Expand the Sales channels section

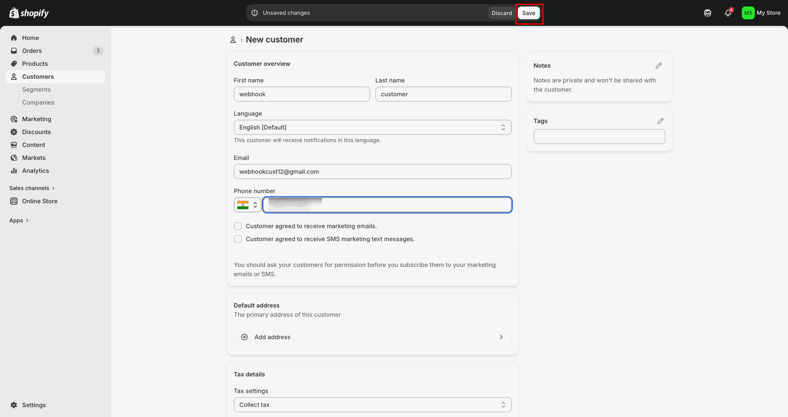click(32, 188)
